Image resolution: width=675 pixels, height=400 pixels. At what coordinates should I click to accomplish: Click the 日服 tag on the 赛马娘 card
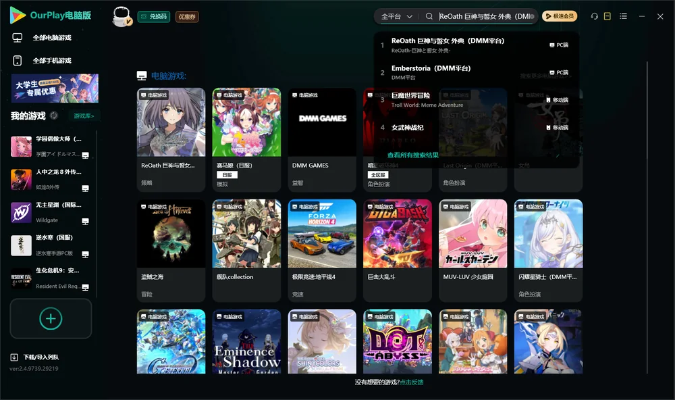227,175
